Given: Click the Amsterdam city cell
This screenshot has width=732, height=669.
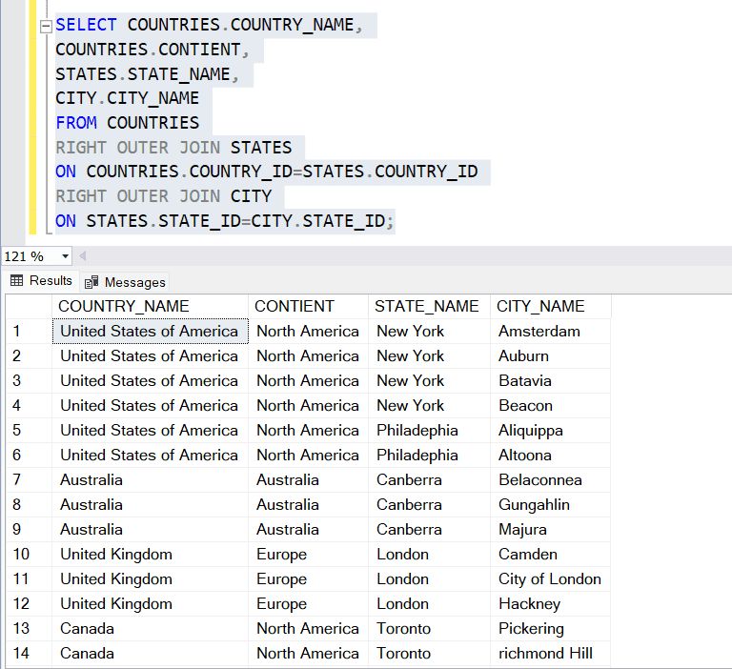Looking at the screenshot, I should pyautogui.click(x=550, y=331).
